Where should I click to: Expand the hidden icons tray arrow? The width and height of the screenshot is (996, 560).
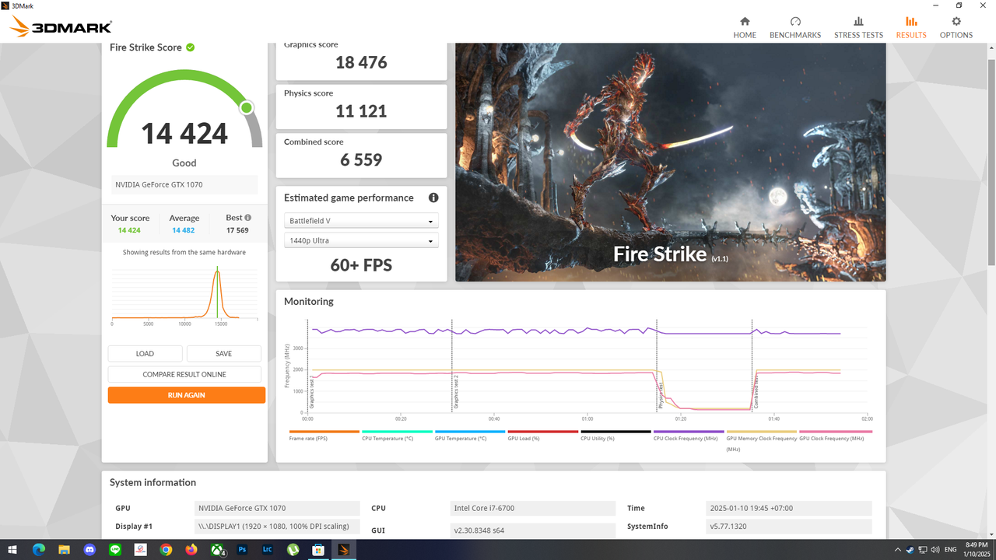tap(897, 549)
